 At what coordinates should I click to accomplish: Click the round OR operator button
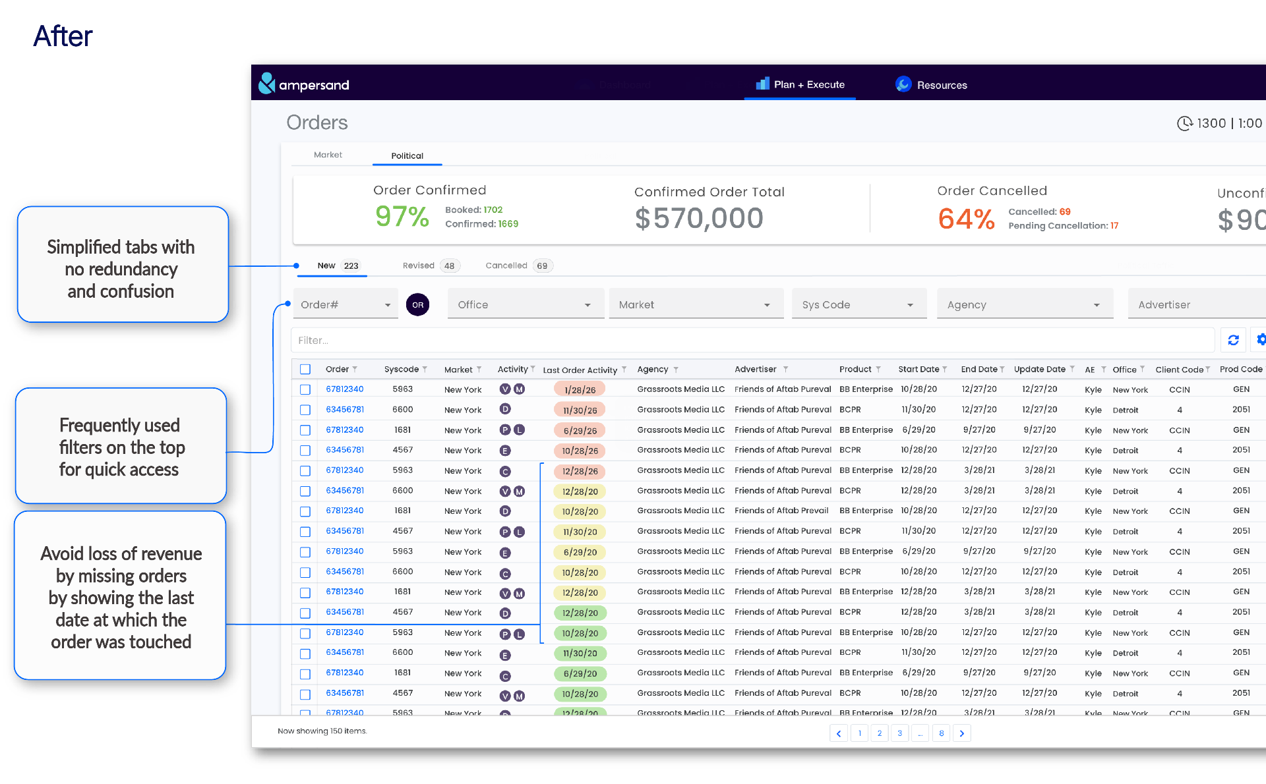click(418, 304)
